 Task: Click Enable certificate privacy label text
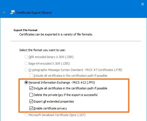[50, 108]
